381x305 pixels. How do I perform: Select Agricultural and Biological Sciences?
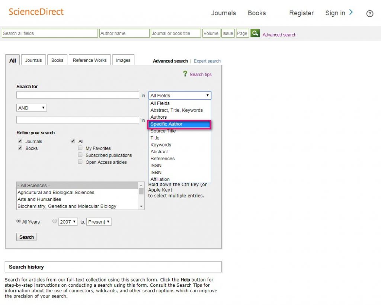[77, 192]
